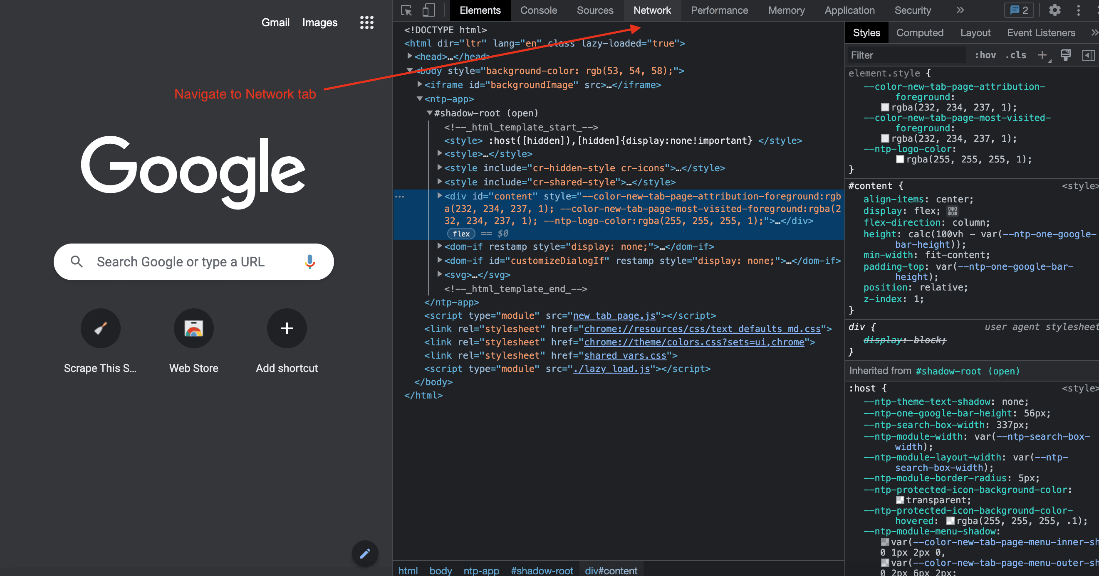Toggle element classes with .cls
This screenshot has width=1099, height=576.
tap(1016, 55)
